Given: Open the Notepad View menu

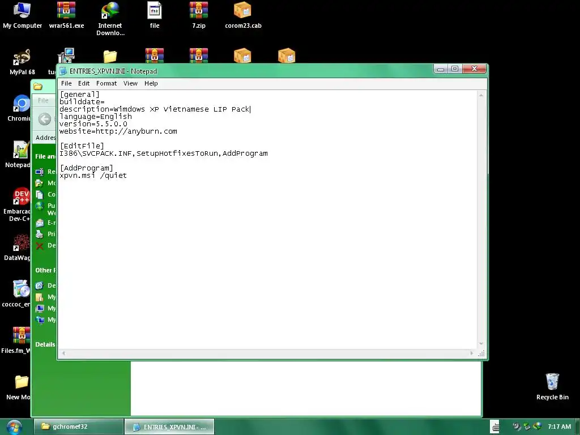Looking at the screenshot, I should click(x=130, y=83).
